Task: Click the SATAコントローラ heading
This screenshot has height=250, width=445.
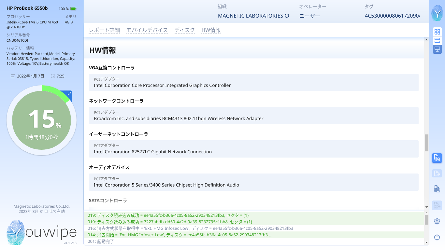Action: (x=108, y=201)
